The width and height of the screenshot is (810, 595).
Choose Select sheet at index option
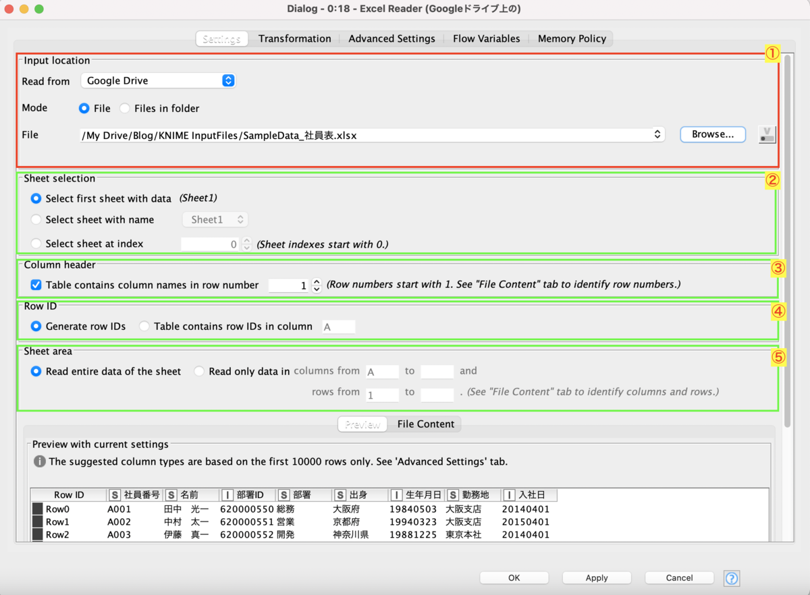[36, 244]
